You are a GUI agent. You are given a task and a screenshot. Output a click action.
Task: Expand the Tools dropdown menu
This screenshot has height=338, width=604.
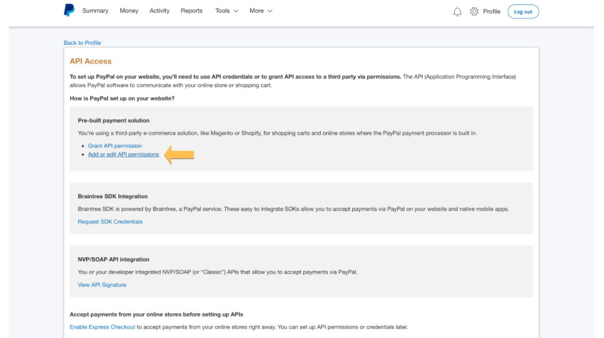[x=226, y=11]
